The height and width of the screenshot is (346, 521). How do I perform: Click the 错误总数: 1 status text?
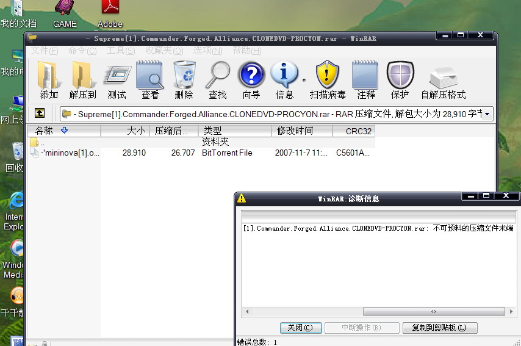257,342
